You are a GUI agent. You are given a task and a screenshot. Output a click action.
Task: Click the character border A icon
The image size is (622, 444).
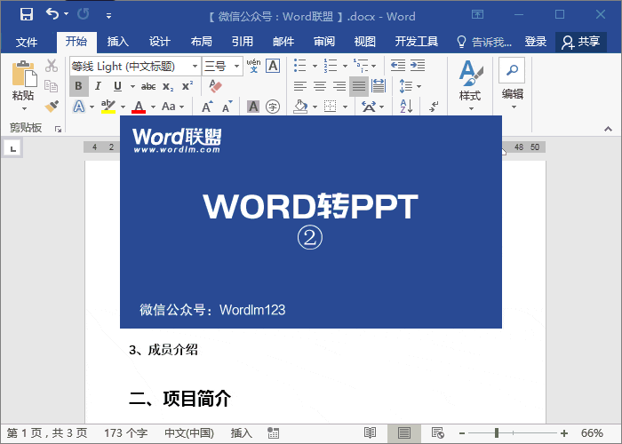point(273,66)
